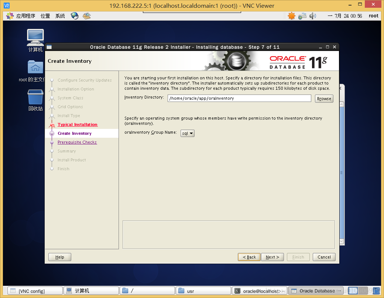Viewport: 384px width, 298px height.
Task: Click the empty message area at bottom
Action: tap(229, 234)
